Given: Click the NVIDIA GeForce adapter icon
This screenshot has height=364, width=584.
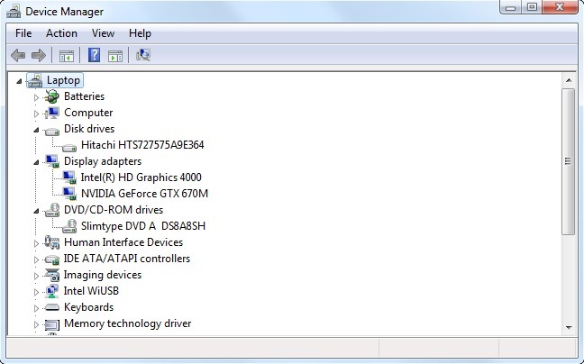Looking at the screenshot, I should pyautogui.click(x=69, y=194).
